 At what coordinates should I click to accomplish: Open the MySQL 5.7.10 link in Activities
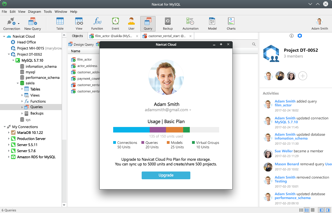click(286, 122)
